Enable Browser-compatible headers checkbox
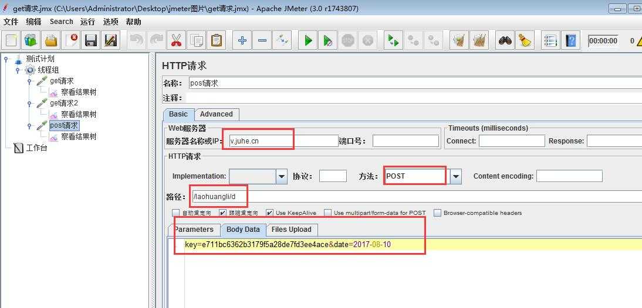 (437, 213)
